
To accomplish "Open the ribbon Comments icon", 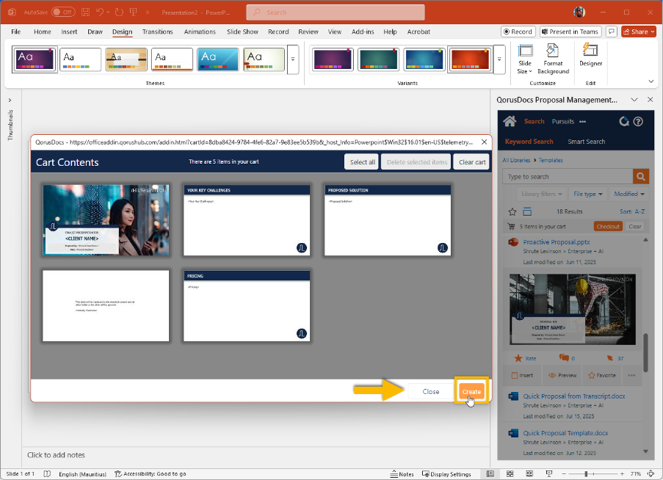I will coord(611,32).
